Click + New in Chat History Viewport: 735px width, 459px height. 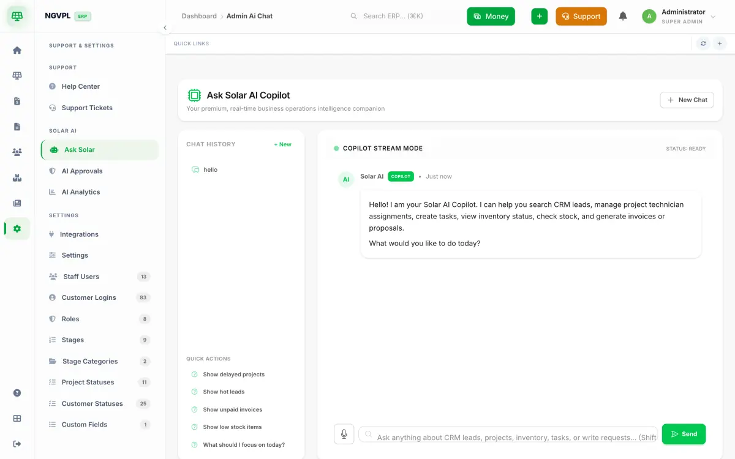click(283, 144)
